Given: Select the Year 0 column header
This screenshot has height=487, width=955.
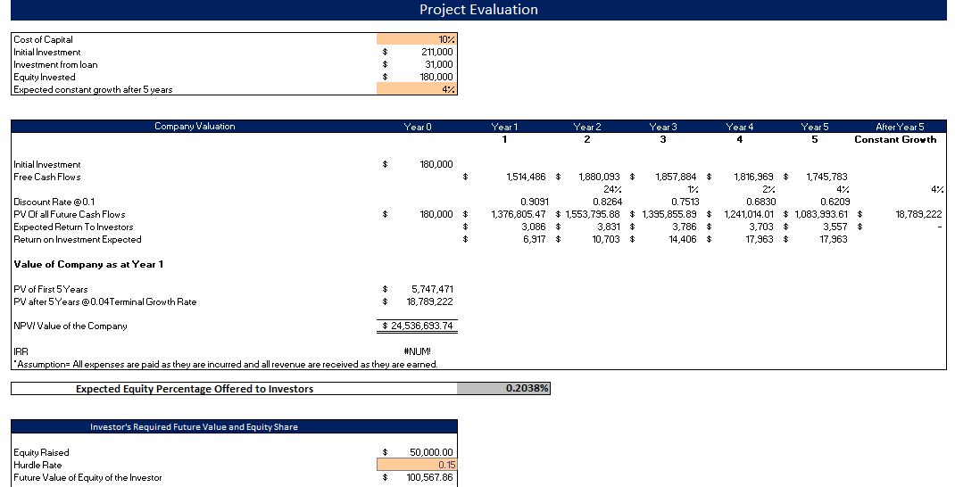Looking at the screenshot, I should [417, 127].
